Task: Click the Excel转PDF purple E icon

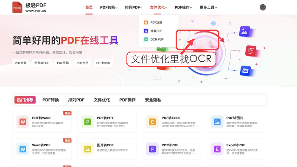Action: pos(217,149)
